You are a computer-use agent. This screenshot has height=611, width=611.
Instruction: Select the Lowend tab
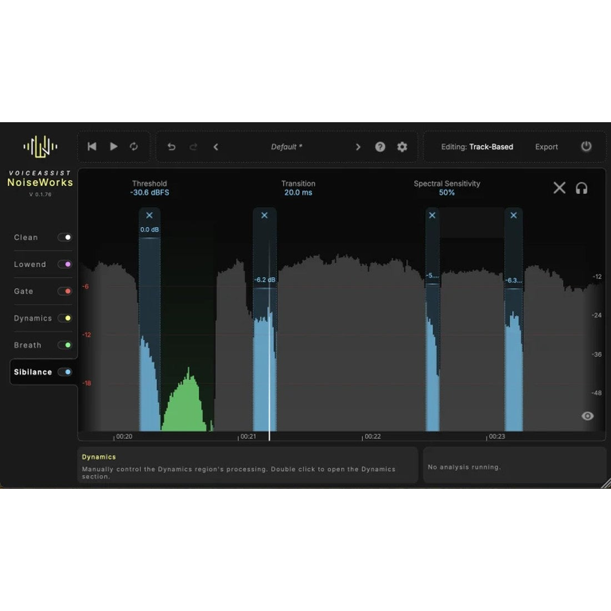[x=29, y=264]
